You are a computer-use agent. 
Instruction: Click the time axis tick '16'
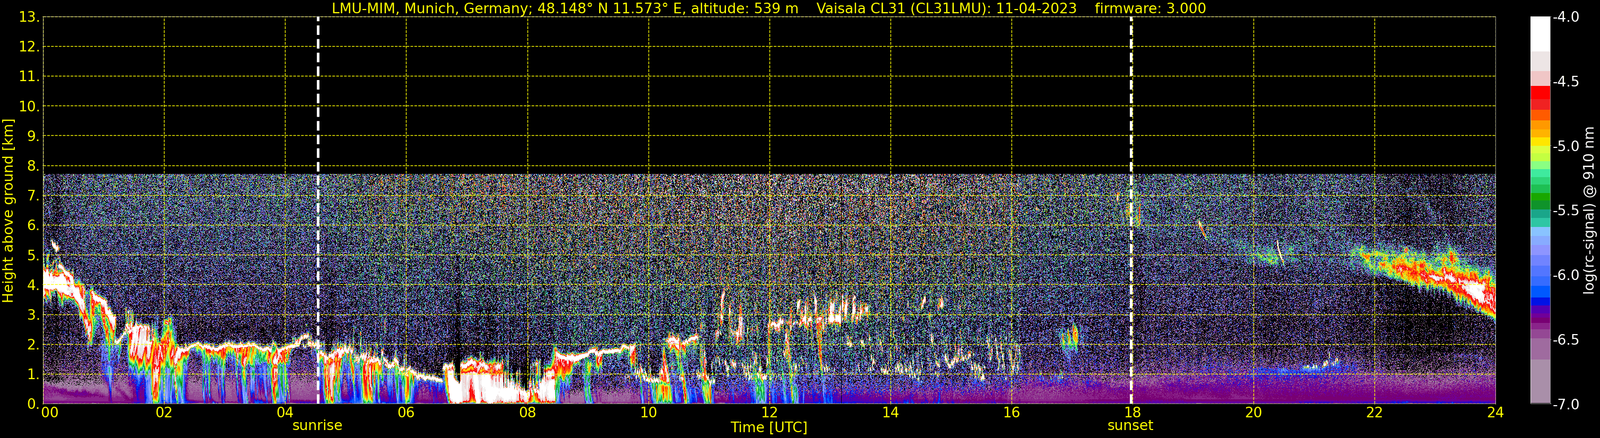click(x=1012, y=413)
